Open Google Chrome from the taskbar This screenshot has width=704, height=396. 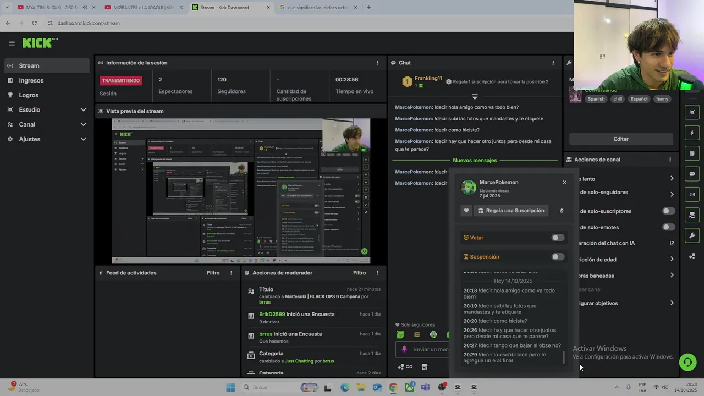click(393, 387)
